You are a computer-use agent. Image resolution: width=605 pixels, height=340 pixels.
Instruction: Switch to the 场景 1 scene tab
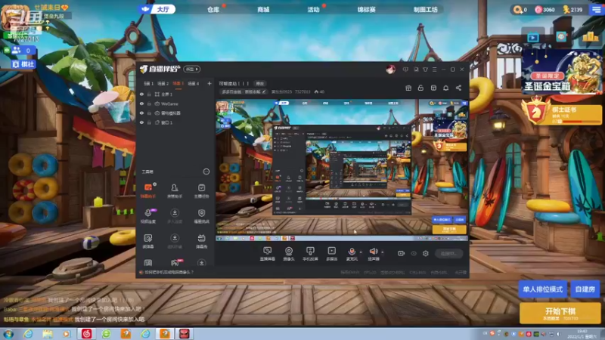tap(148, 83)
